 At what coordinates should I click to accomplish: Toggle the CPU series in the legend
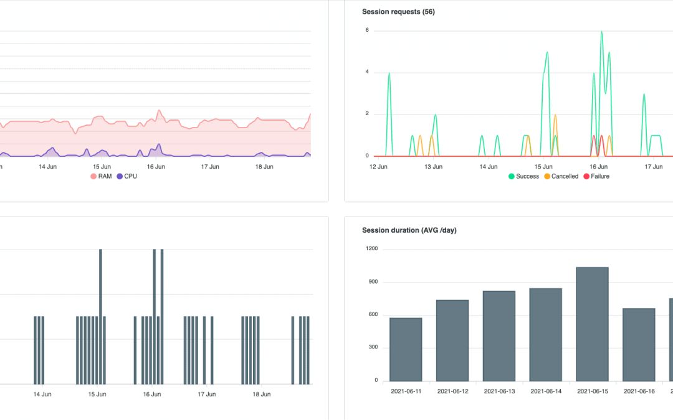click(126, 176)
